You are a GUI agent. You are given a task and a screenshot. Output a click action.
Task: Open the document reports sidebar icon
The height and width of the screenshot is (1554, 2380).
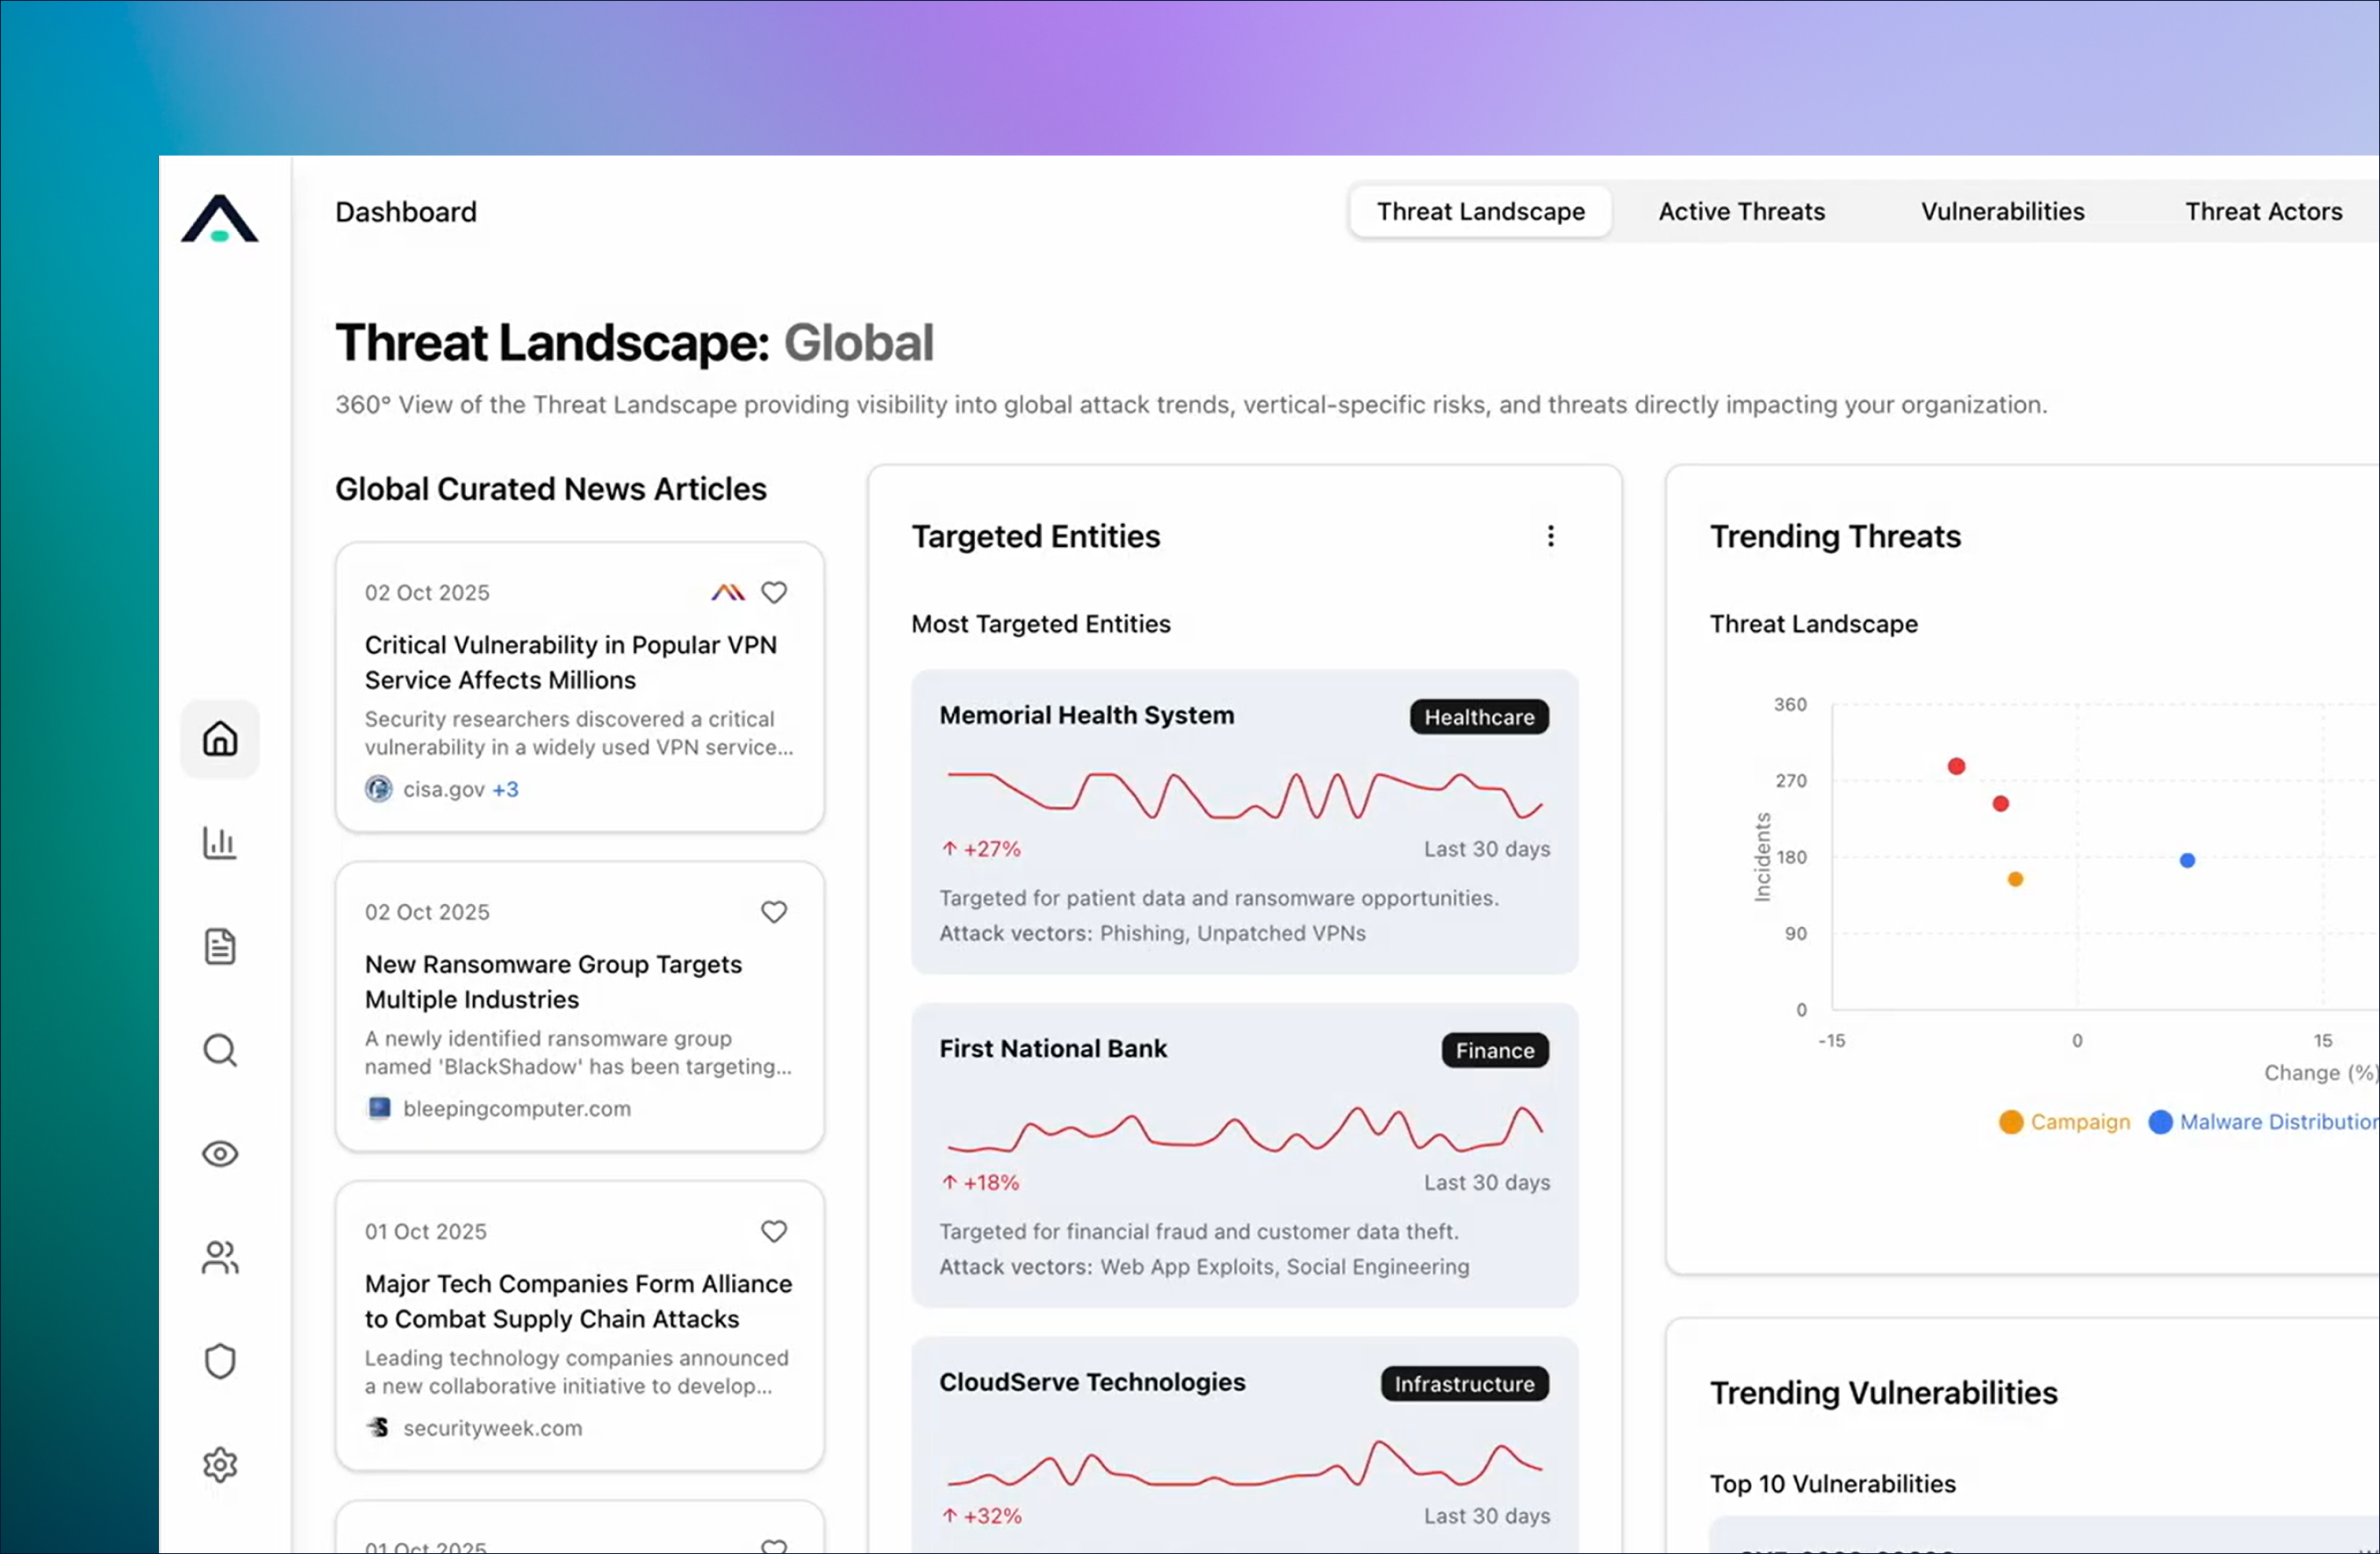(x=220, y=946)
